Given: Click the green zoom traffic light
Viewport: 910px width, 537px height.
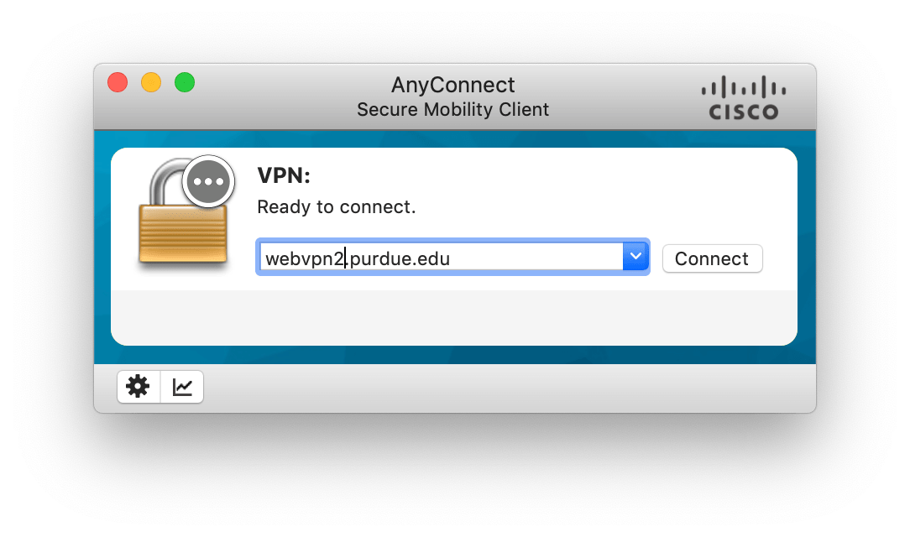Looking at the screenshot, I should tap(183, 82).
